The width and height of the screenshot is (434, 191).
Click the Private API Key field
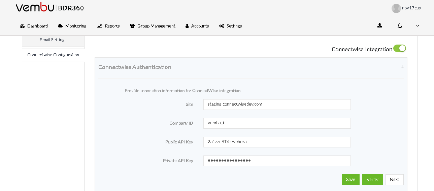coord(277,161)
